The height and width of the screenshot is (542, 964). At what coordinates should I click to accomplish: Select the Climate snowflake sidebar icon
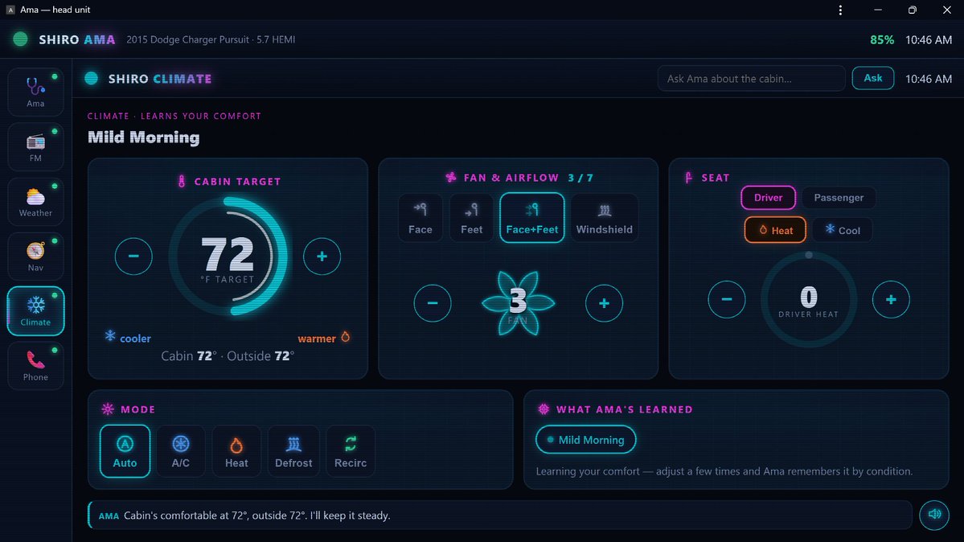click(35, 311)
